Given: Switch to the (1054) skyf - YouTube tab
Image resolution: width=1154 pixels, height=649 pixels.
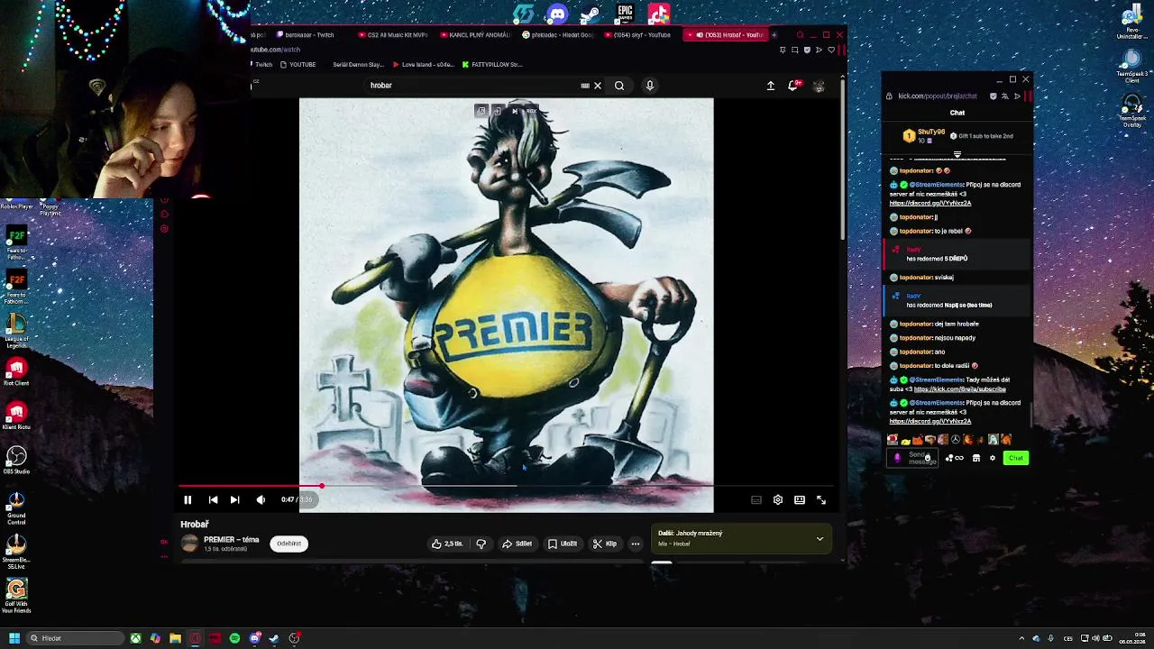Looking at the screenshot, I should pos(637,35).
